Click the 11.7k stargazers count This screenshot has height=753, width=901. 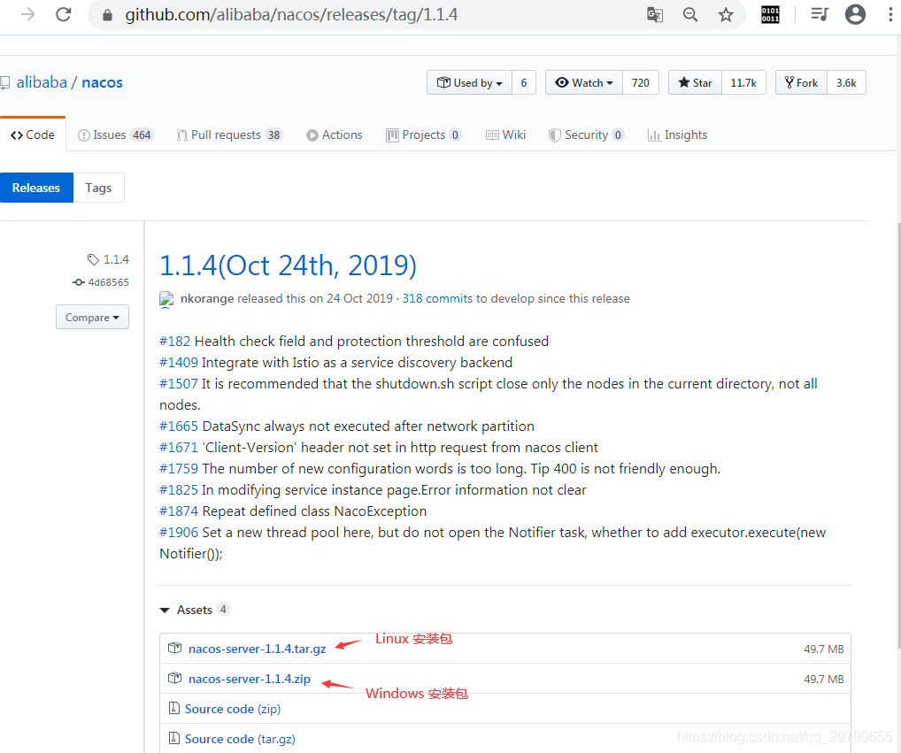pos(743,82)
